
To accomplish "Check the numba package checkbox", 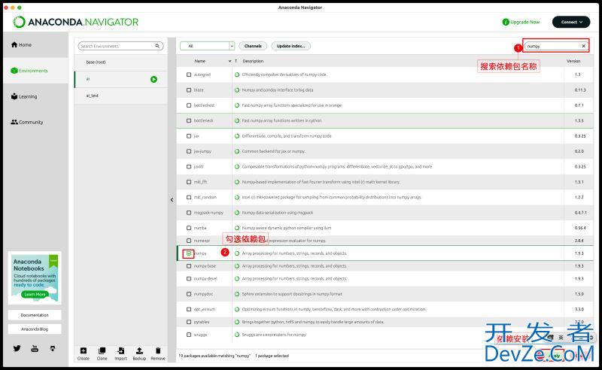I will (189, 228).
